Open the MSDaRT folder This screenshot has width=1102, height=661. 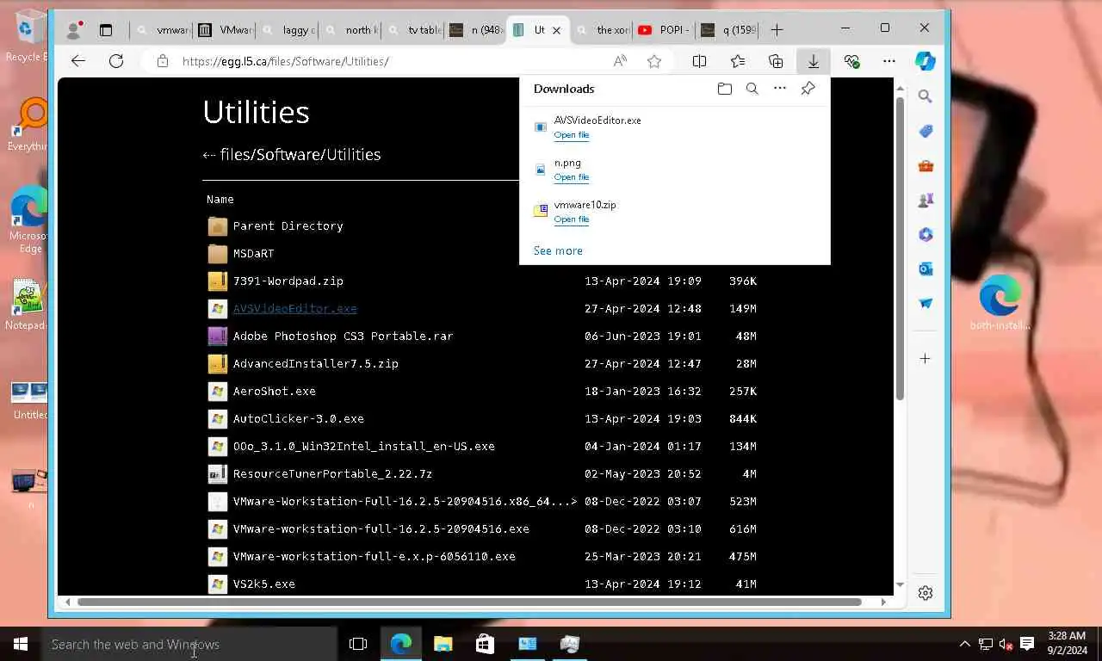pos(253,253)
